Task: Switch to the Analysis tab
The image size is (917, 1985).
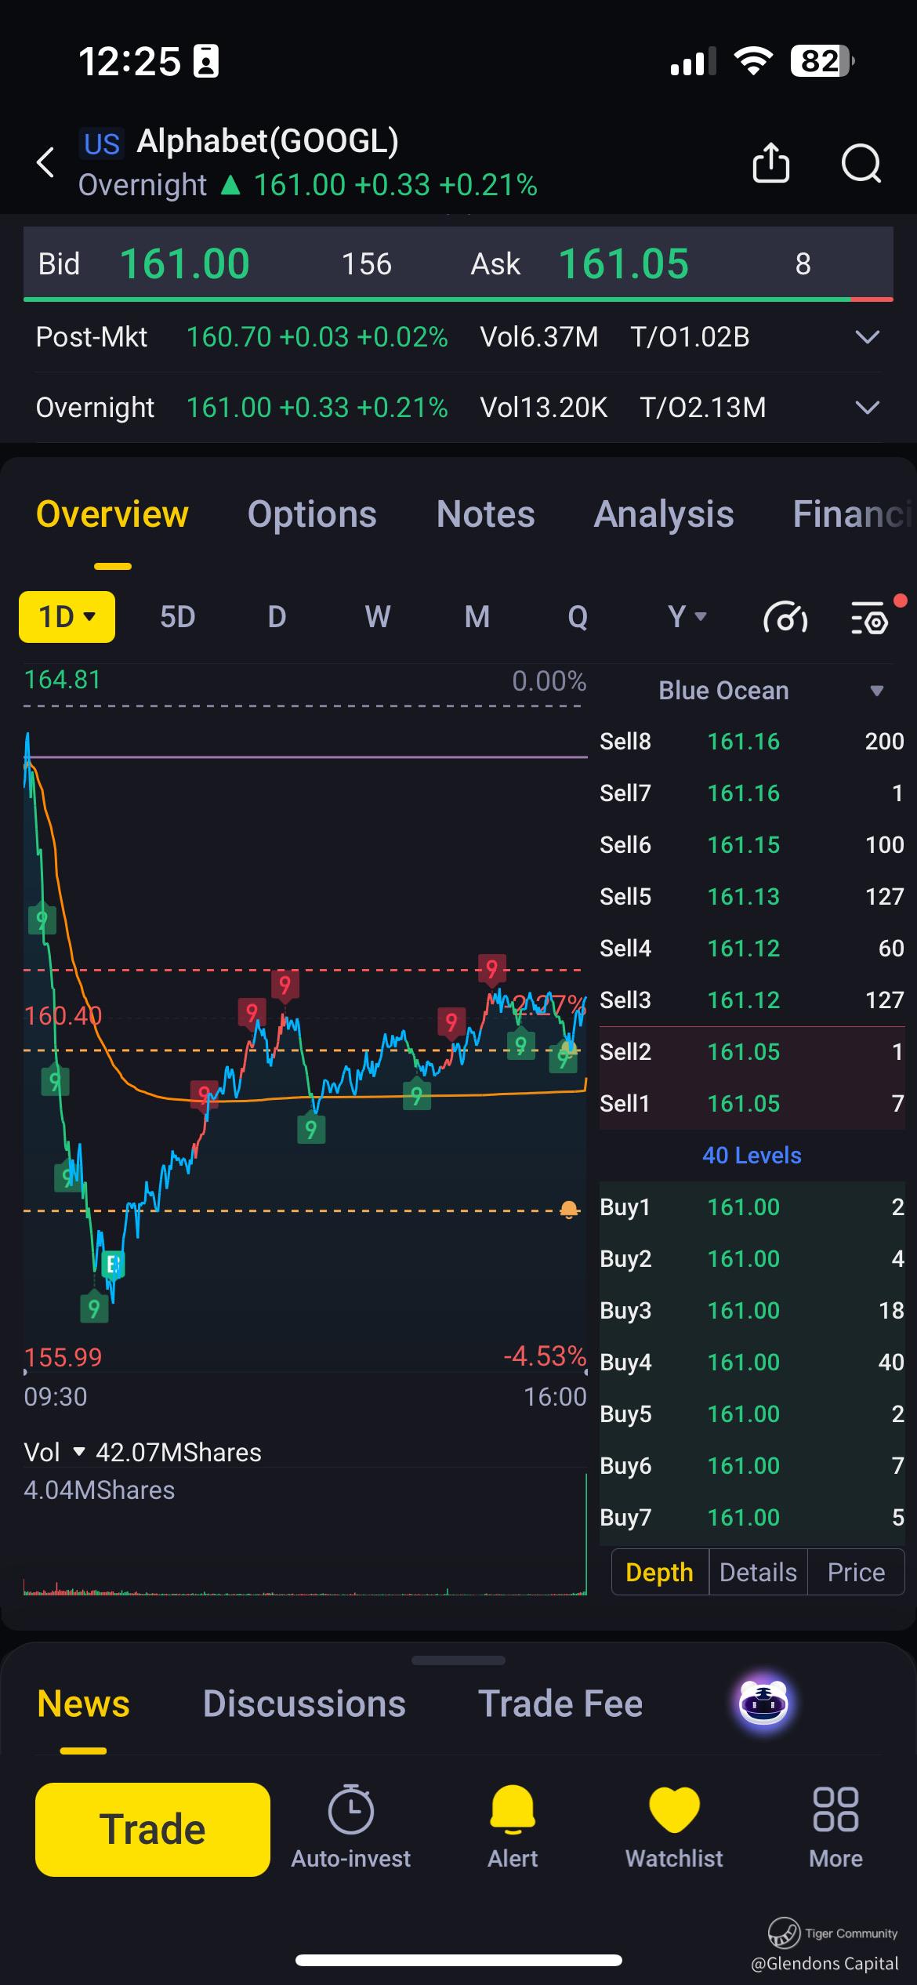Action: [x=664, y=514]
